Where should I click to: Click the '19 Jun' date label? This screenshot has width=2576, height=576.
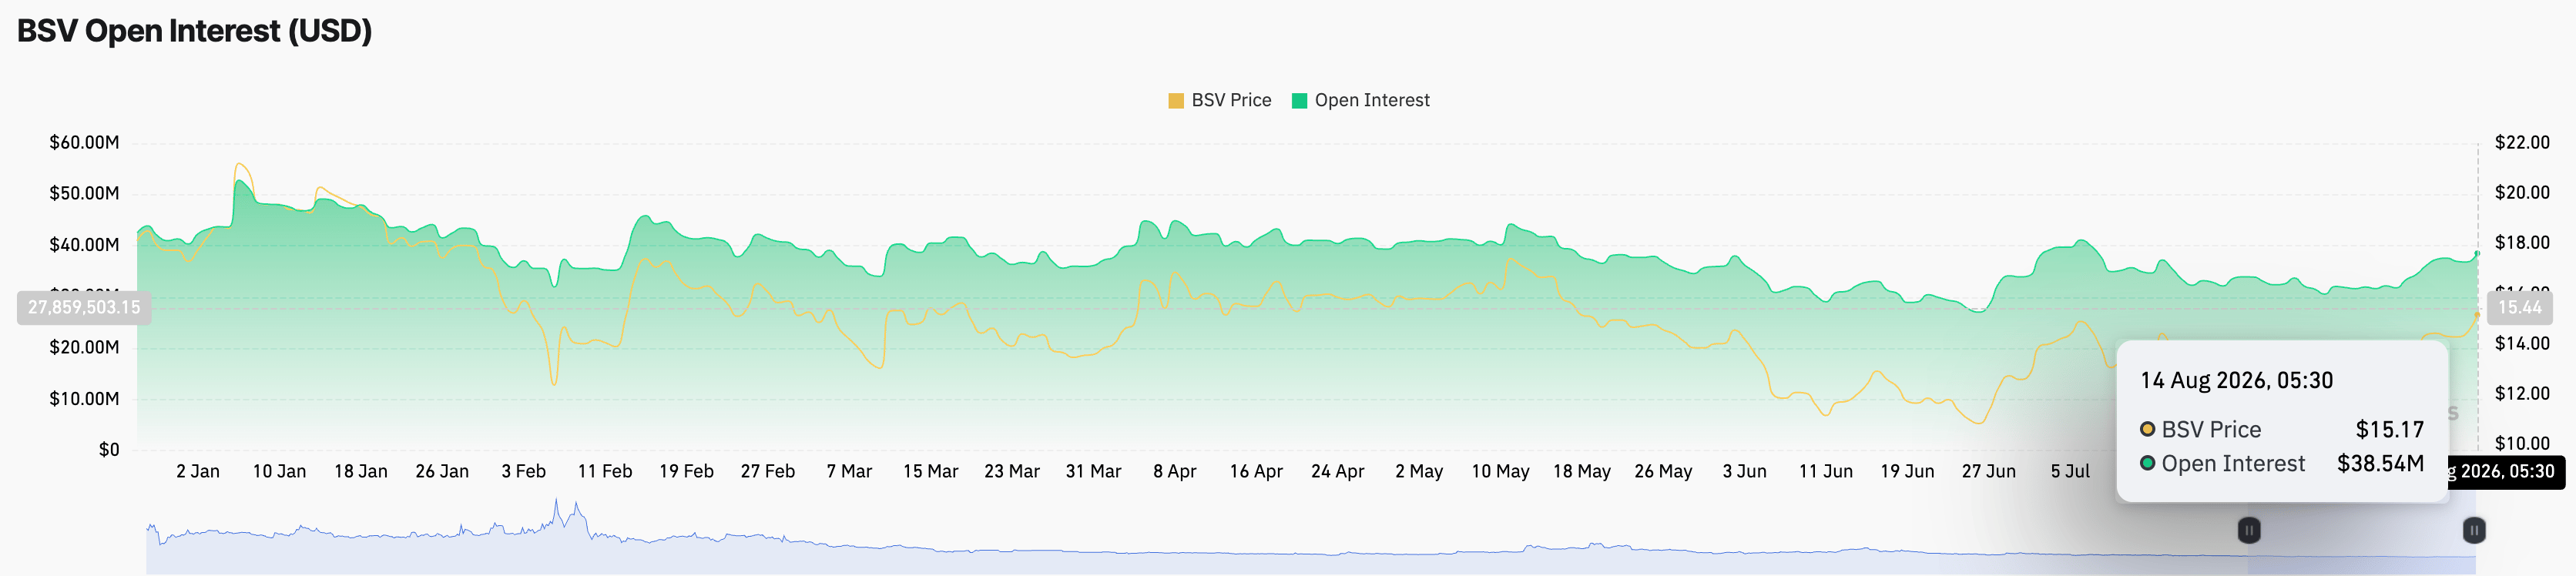click(1907, 471)
